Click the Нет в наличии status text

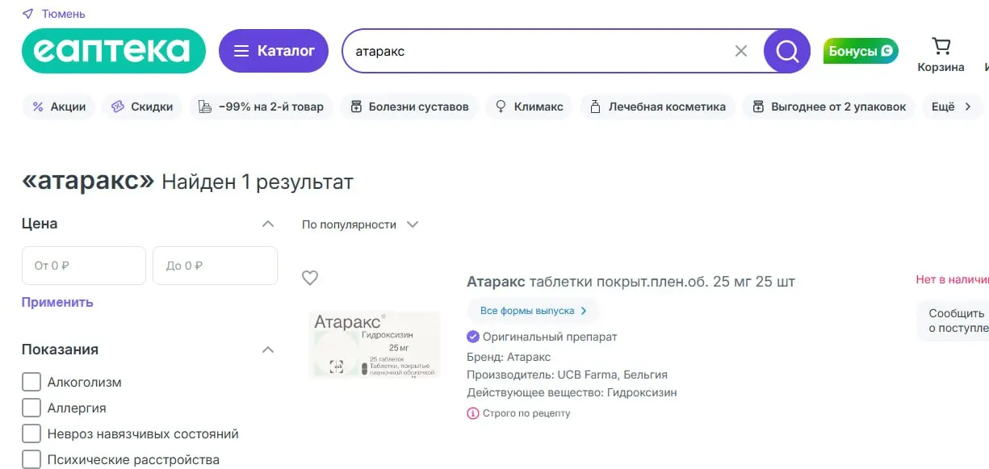[x=953, y=280]
